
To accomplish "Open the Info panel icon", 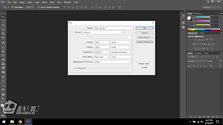I will (x=183, y=27).
